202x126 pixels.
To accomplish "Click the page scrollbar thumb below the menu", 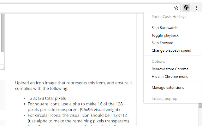I will click(200, 106).
